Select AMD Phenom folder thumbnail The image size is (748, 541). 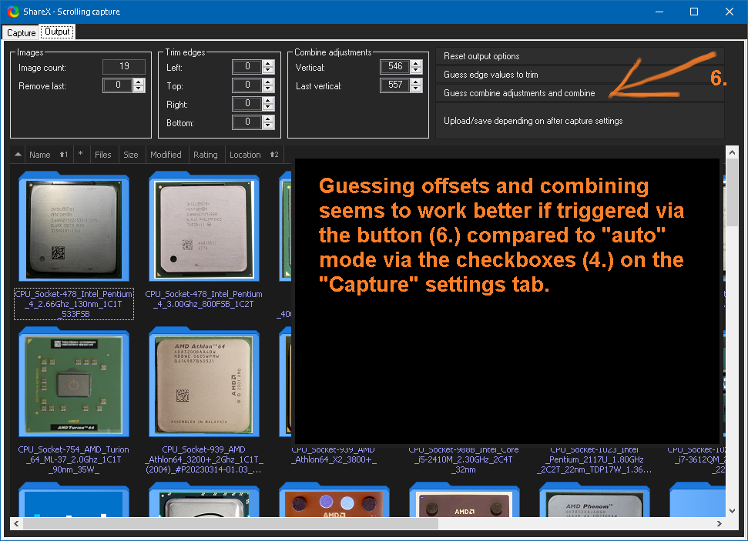(x=595, y=500)
